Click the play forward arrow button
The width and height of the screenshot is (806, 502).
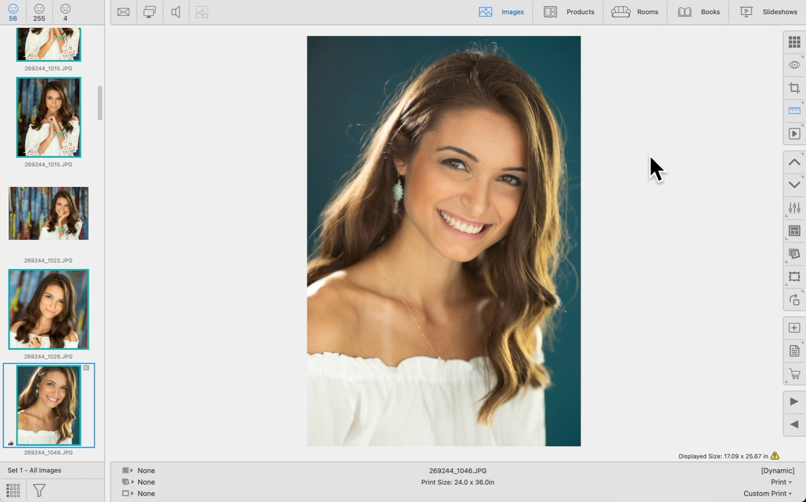coord(794,402)
